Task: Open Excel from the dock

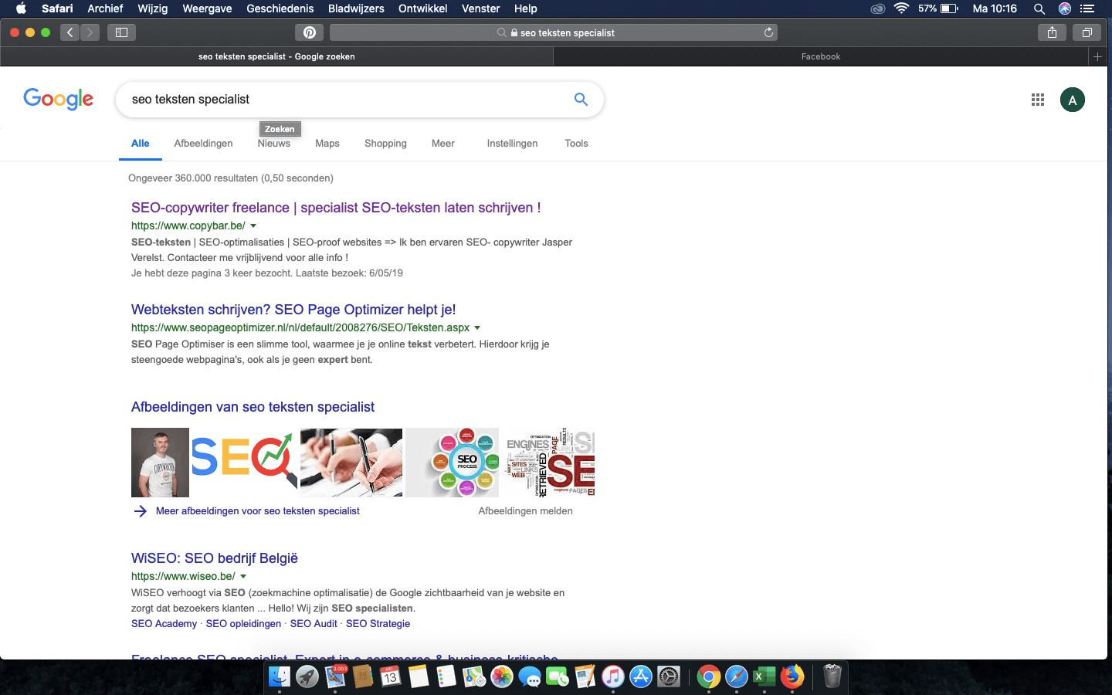Action: coord(764,677)
